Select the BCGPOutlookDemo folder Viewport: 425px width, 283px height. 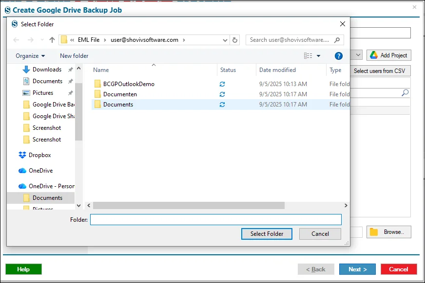(x=129, y=84)
